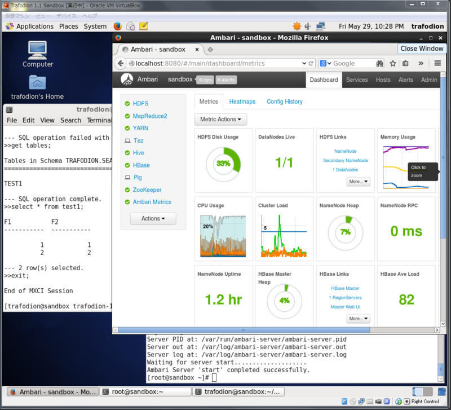Click the Pig client laptop icon
This screenshot has height=410, width=451.
click(x=127, y=178)
